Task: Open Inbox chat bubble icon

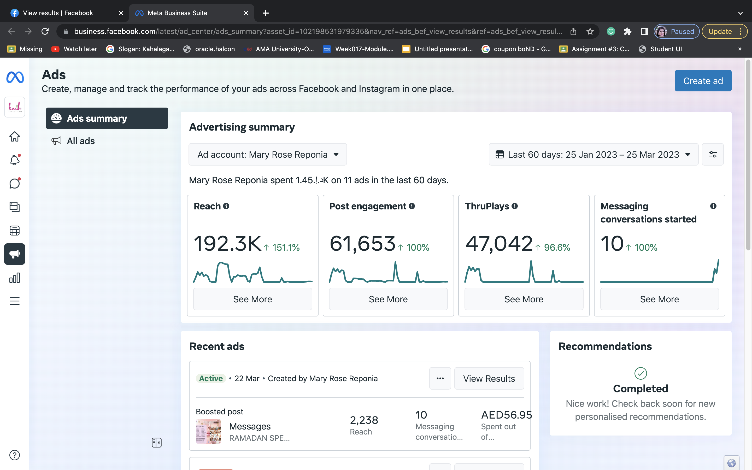Action: (x=15, y=183)
